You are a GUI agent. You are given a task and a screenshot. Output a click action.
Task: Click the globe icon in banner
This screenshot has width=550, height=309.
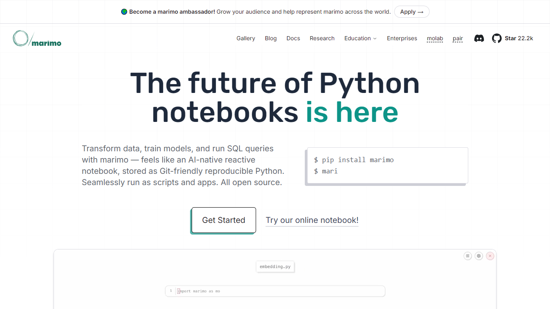[124, 12]
